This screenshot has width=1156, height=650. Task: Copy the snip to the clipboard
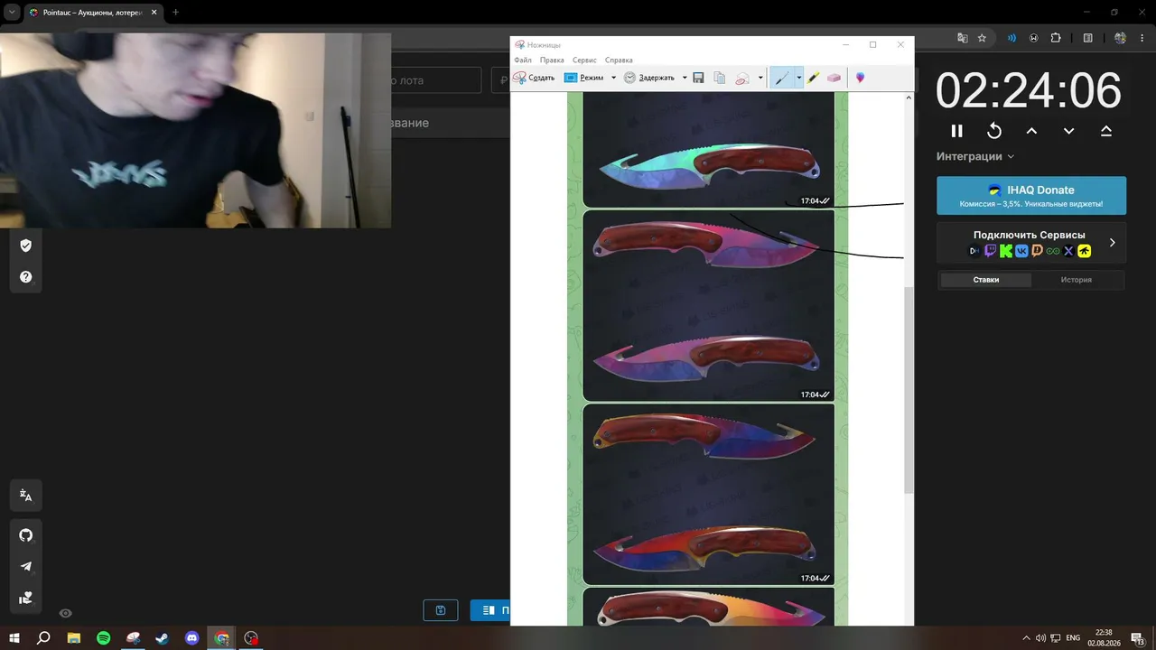[720, 78]
